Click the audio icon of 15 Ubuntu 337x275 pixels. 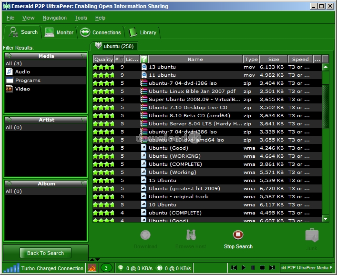(x=144, y=180)
